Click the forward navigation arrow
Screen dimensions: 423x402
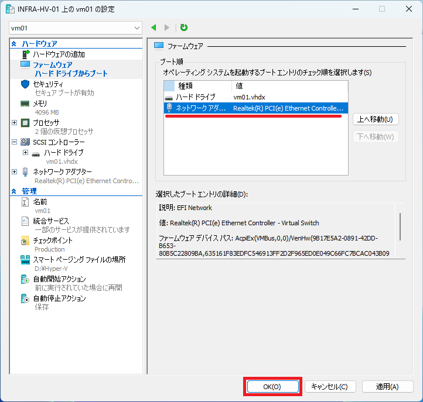tap(167, 28)
